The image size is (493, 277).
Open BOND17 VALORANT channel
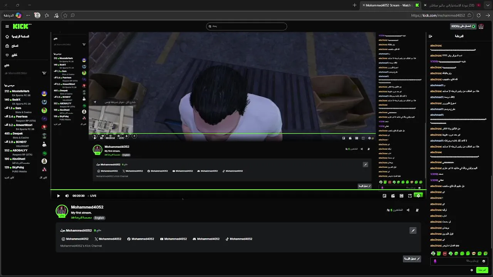pyautogui.click(x=25, y=144)
